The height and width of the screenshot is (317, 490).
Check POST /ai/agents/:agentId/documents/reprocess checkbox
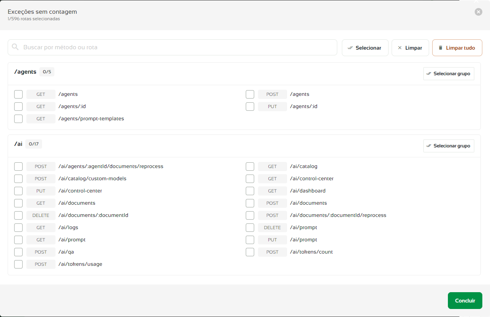coord(18,167)
